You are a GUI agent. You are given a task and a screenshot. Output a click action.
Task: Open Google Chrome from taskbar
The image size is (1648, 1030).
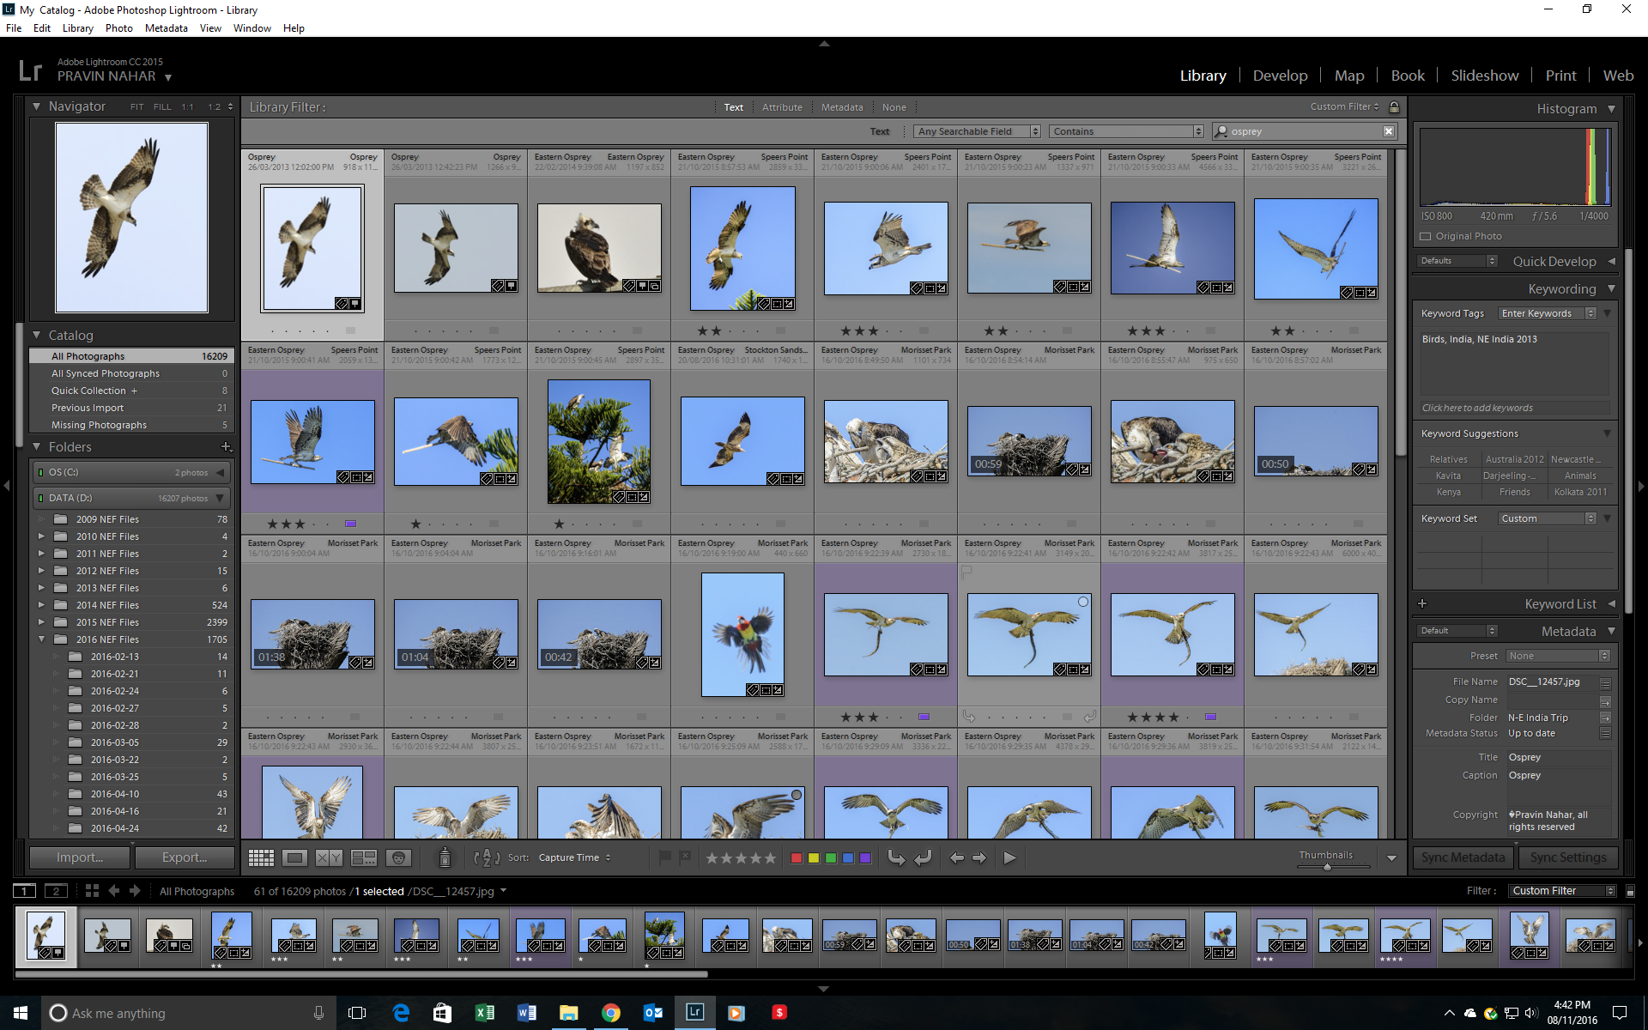point(610,1013)
